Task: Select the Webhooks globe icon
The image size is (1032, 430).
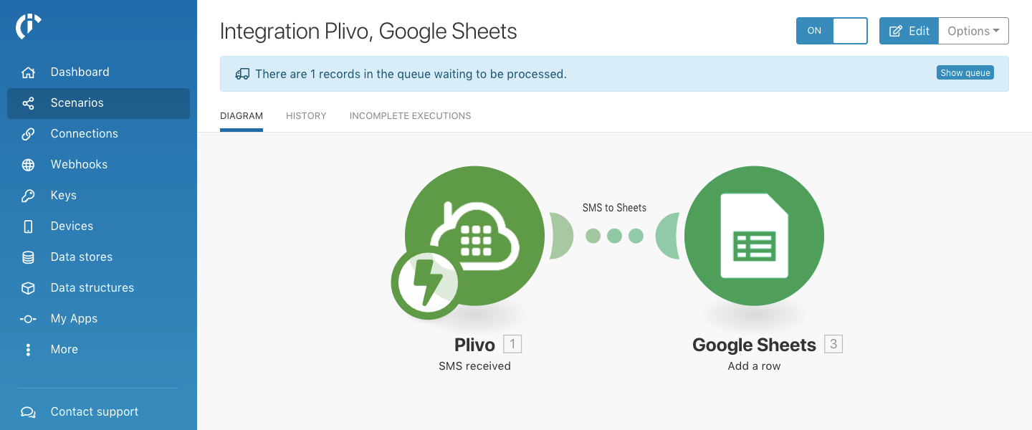Action: (28, 165)
